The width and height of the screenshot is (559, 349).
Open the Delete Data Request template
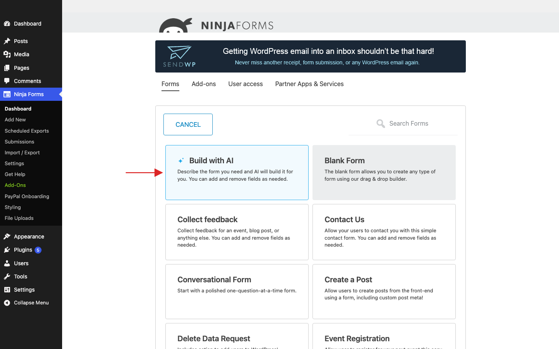237,336
